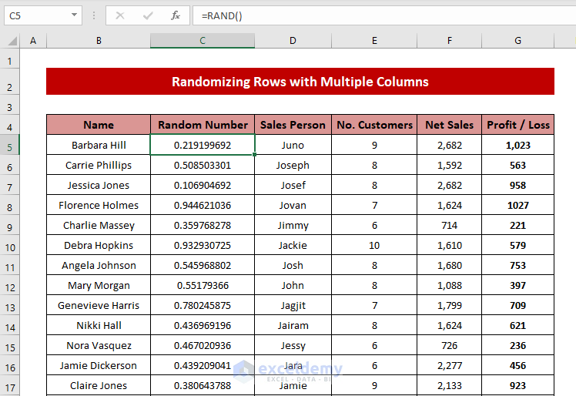Click the Select All corner triangle
Screen dimensions: 576x396
coord(12,40)
